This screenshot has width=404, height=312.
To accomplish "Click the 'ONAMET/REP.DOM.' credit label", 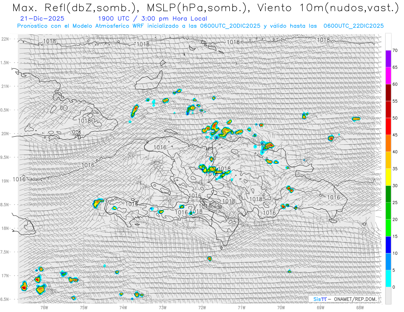I will click(x=356, y=299).
